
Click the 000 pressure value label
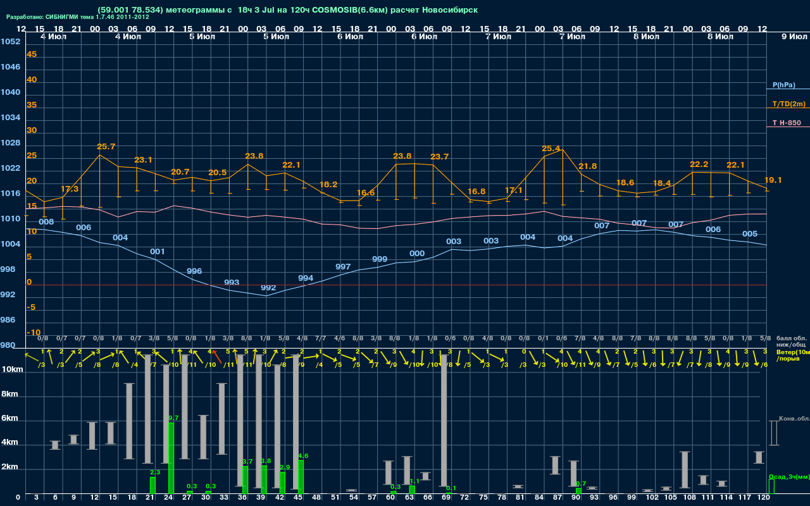pyautogui.click(x=417, y=254)
